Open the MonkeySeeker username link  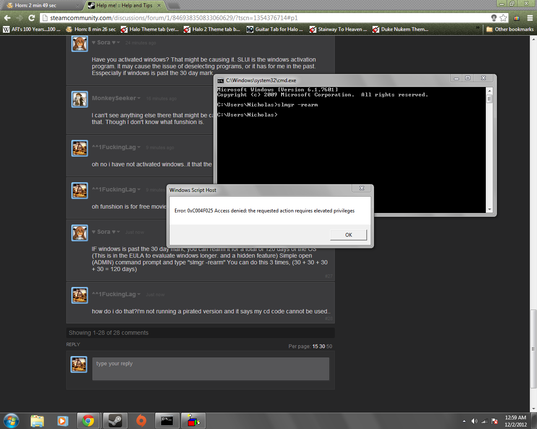click(114, 98)
